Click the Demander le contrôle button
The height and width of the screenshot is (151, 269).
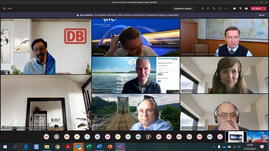(183, 8)
